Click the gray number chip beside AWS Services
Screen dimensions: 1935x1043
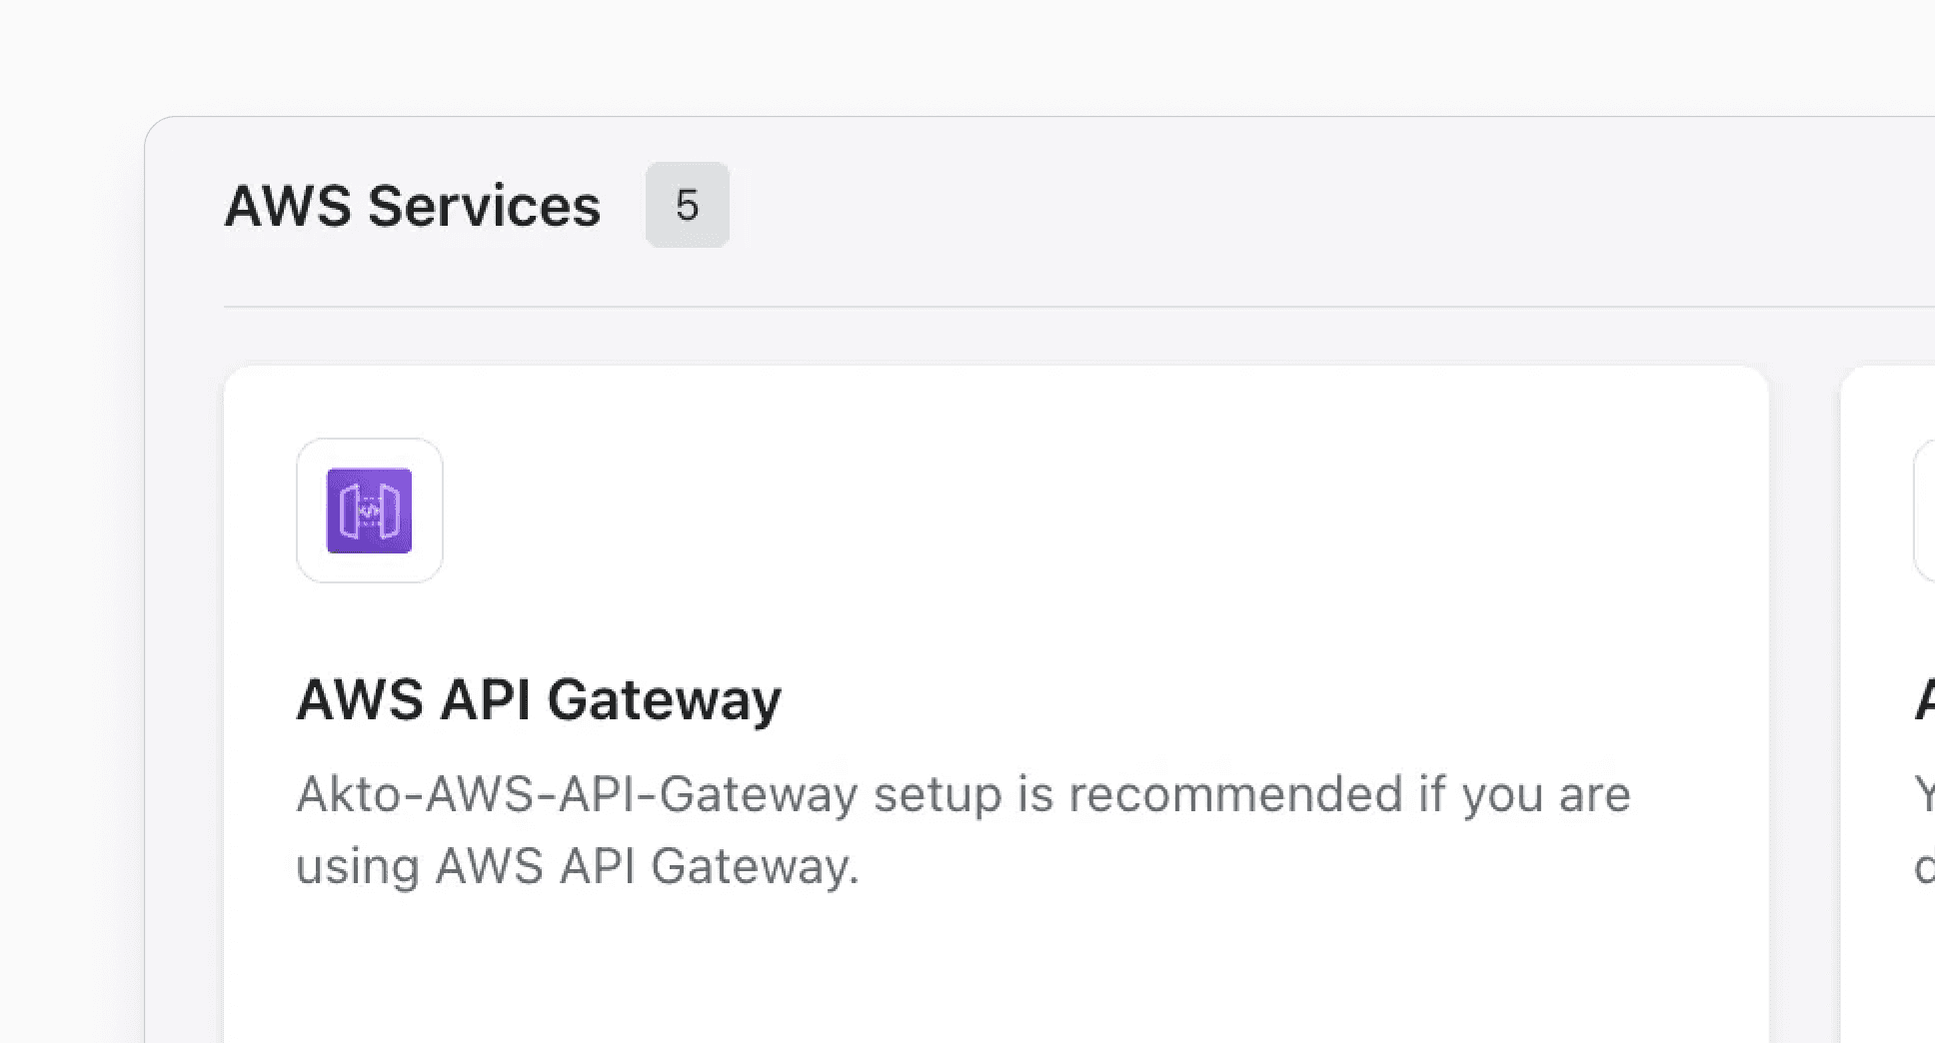(x=688, y=205)
